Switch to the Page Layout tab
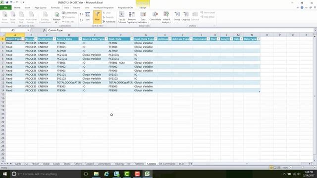Screen dimensions: 317x178 (x=41, y=8)
